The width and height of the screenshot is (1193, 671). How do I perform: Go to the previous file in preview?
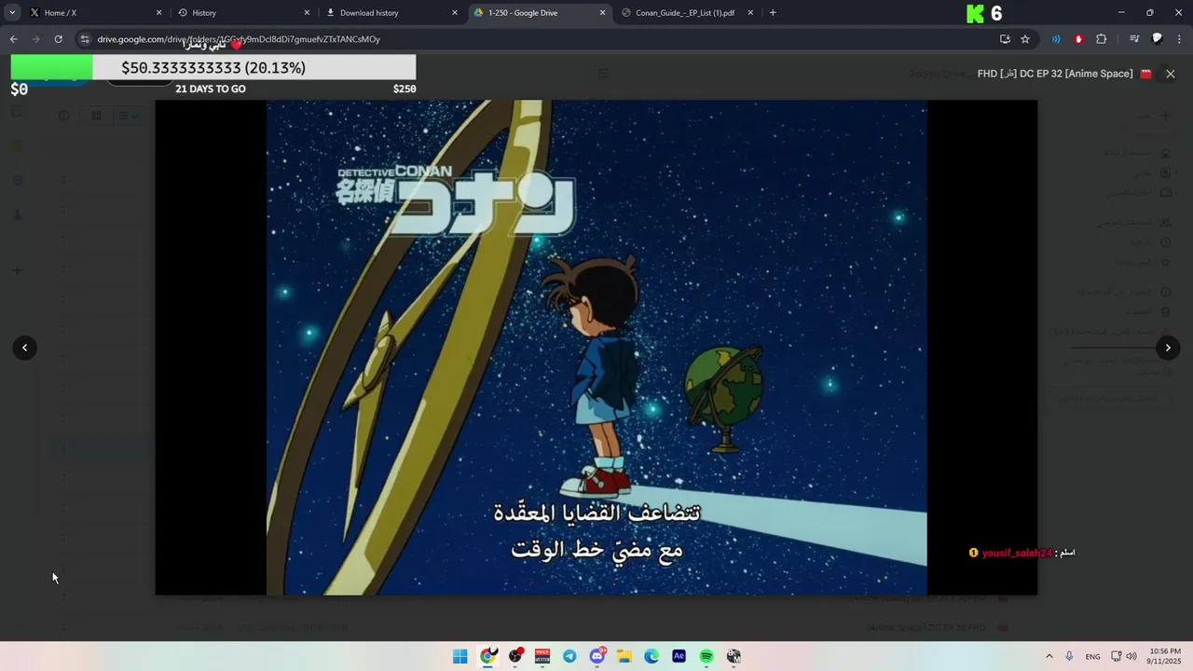tap(24, 348)
